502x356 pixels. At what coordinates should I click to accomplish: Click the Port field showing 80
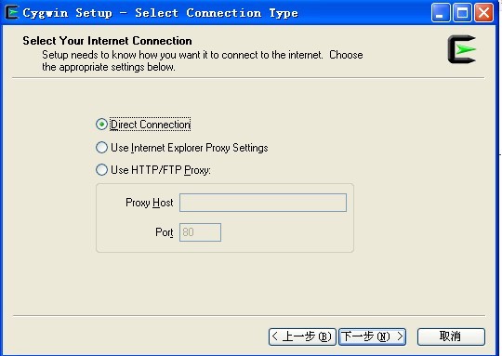coord(200,232)
